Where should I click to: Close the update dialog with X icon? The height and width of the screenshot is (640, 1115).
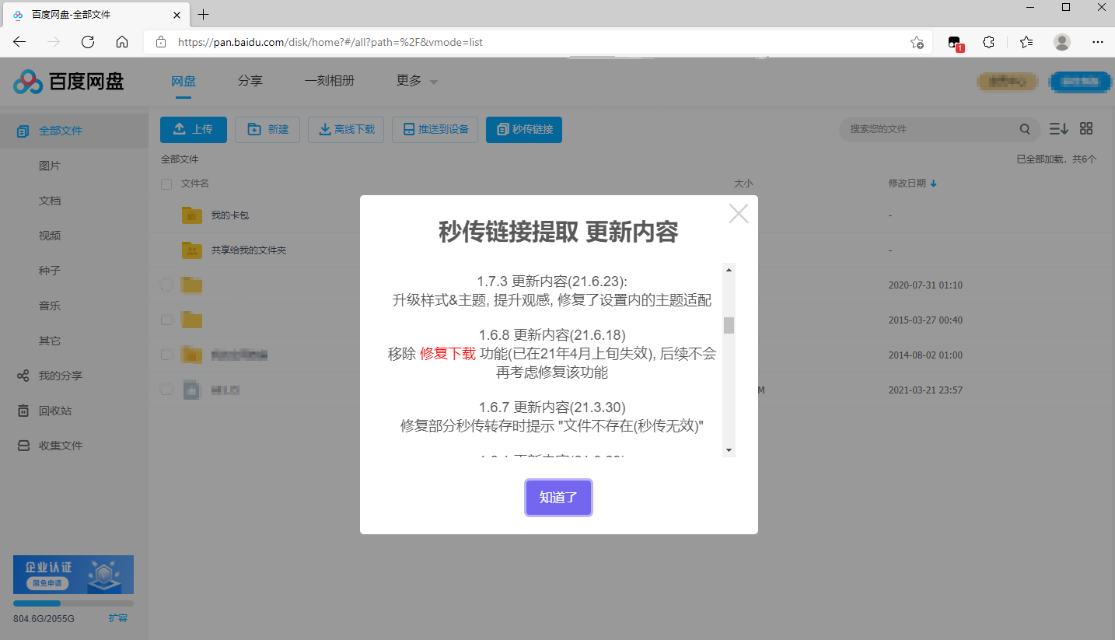738,214
